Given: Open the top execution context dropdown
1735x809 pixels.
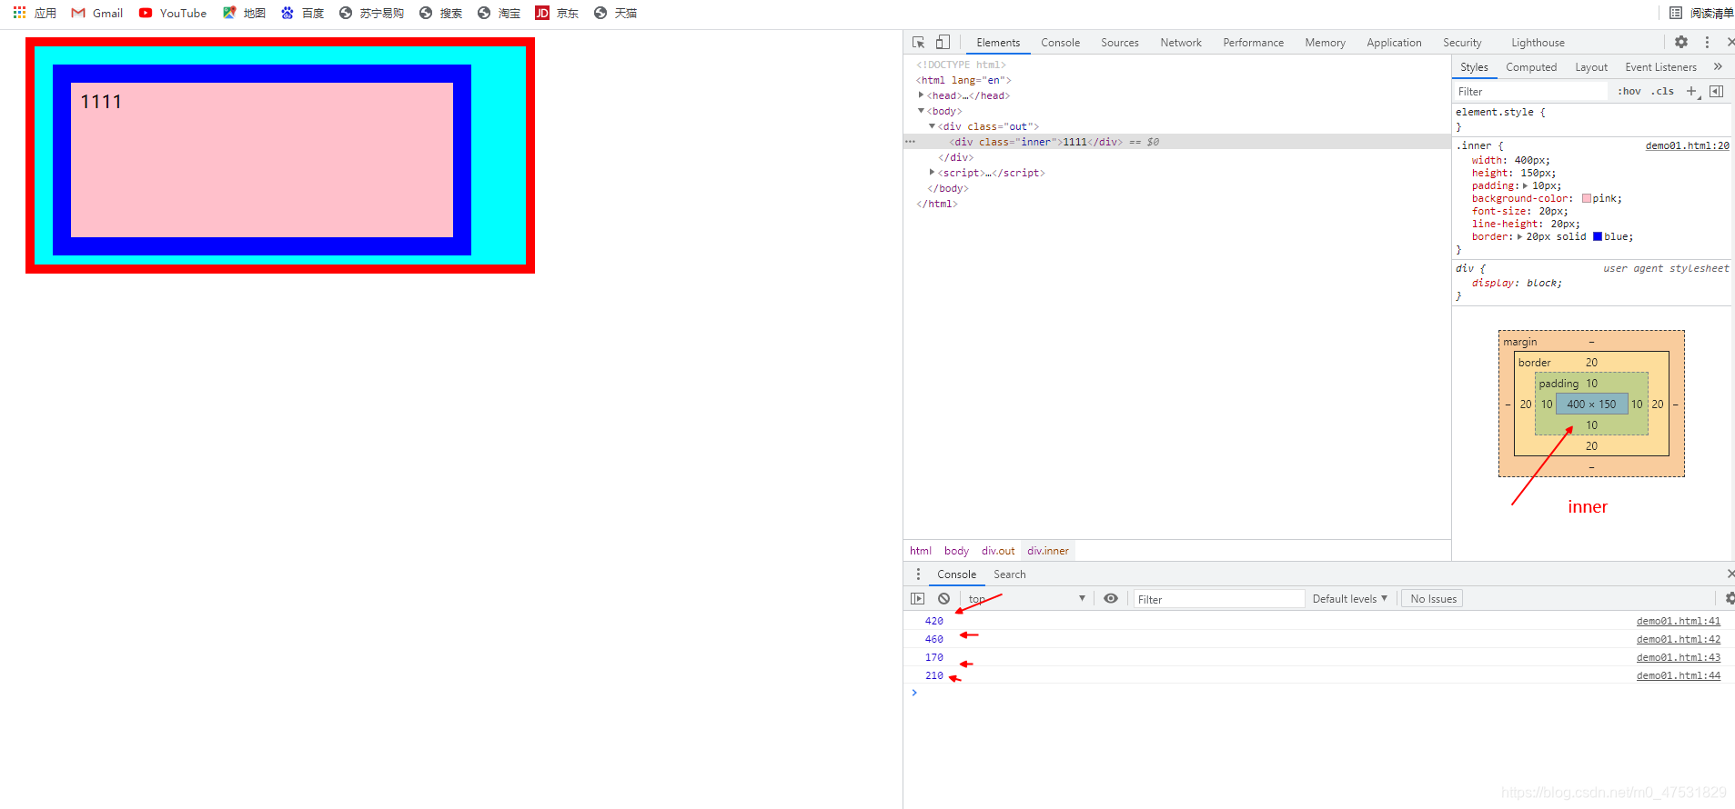Looking at the screenshot, I should point(1026,599).
